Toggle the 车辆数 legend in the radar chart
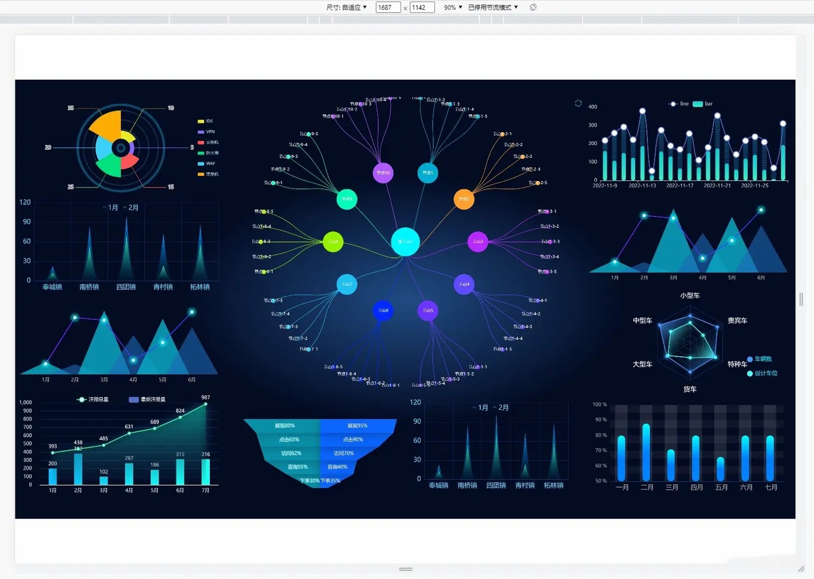 point(759,359)
